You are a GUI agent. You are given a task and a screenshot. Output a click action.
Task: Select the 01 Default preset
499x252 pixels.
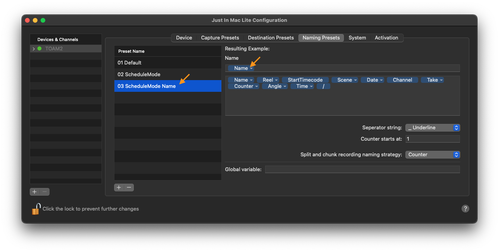168,63
